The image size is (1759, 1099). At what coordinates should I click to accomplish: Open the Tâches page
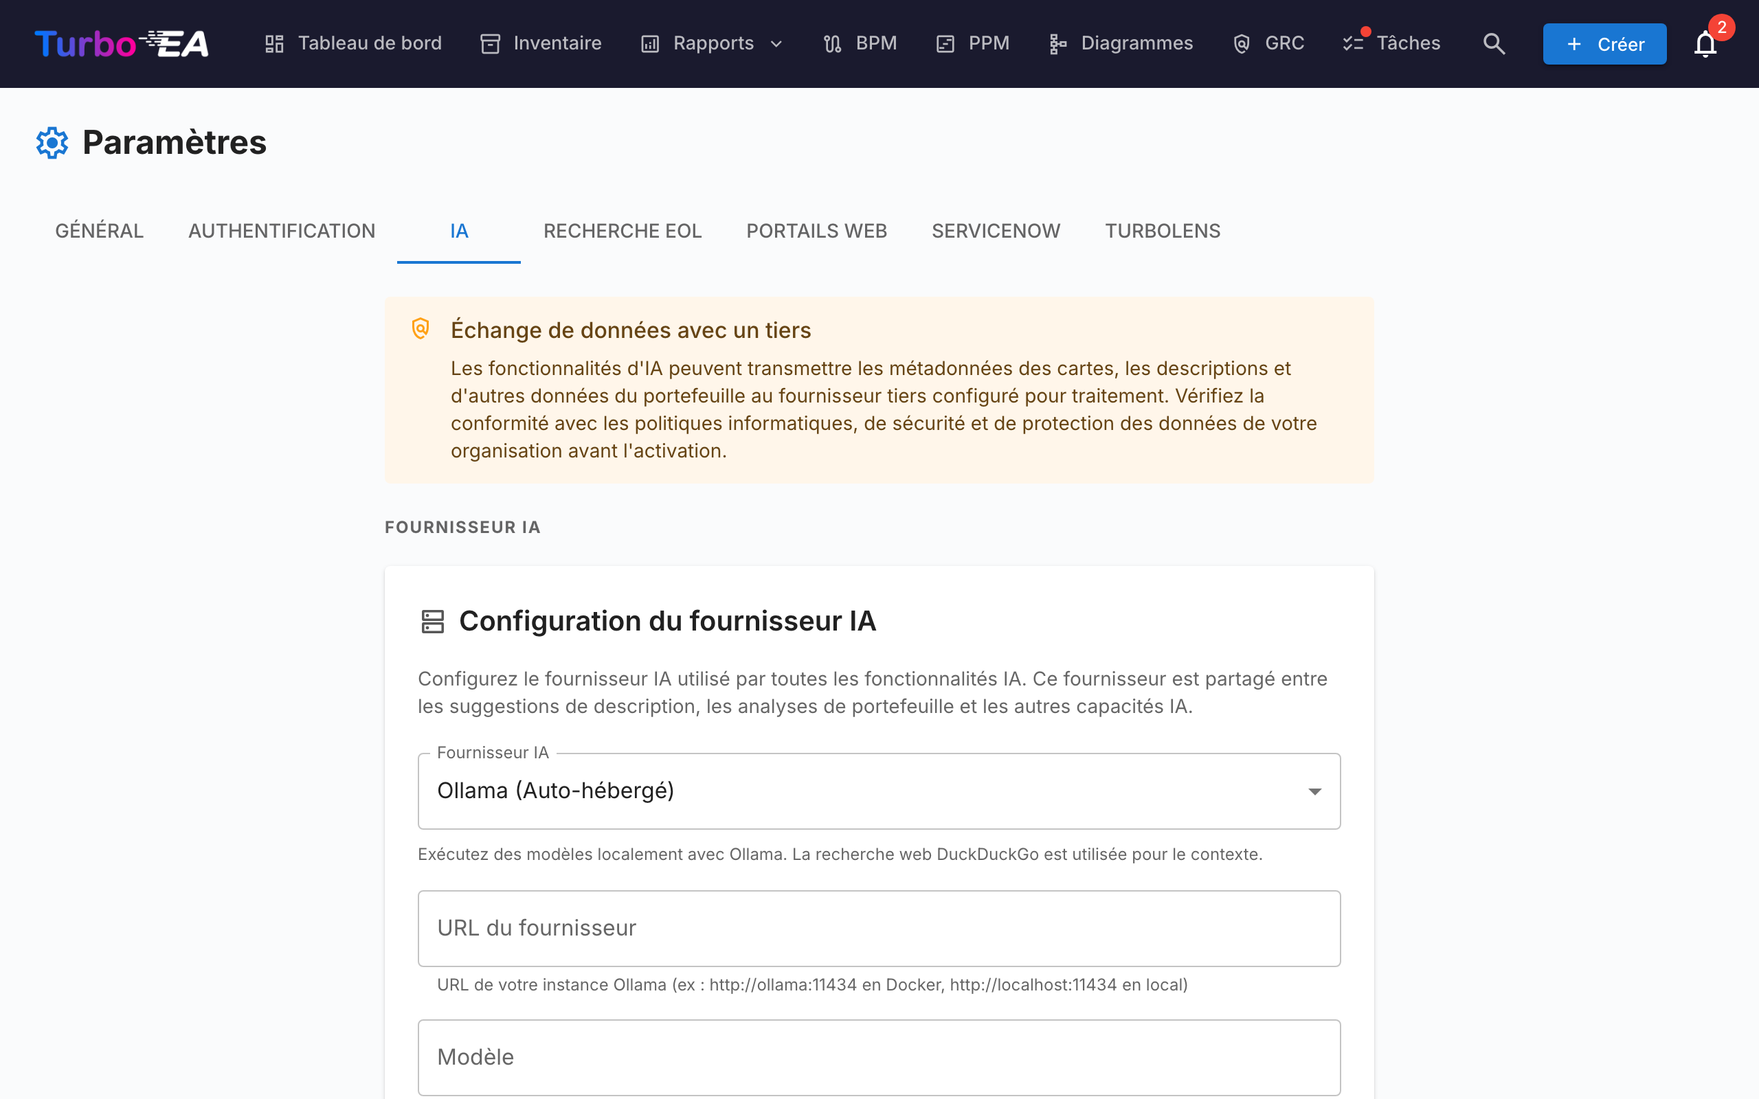(1391, 43)
